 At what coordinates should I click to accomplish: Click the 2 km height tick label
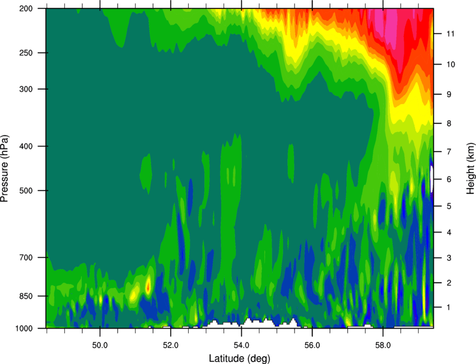click(449, 283)
